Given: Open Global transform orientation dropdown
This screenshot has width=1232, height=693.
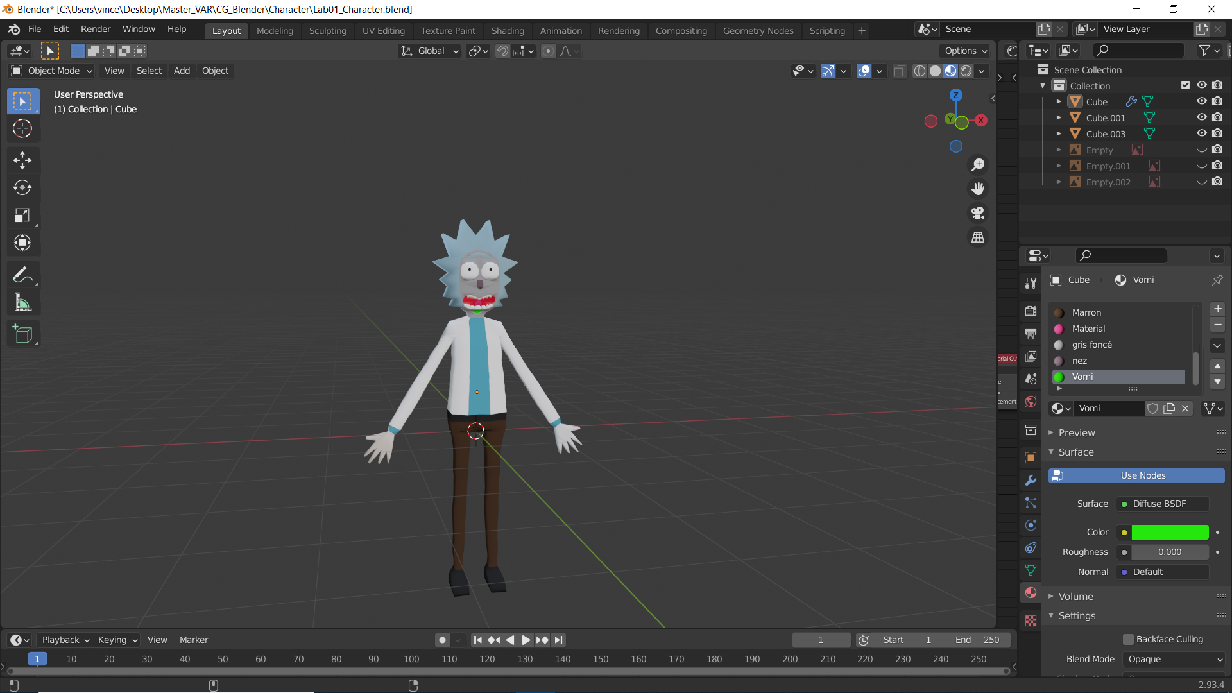Looking at the screenshot, I should click(430, 51).
